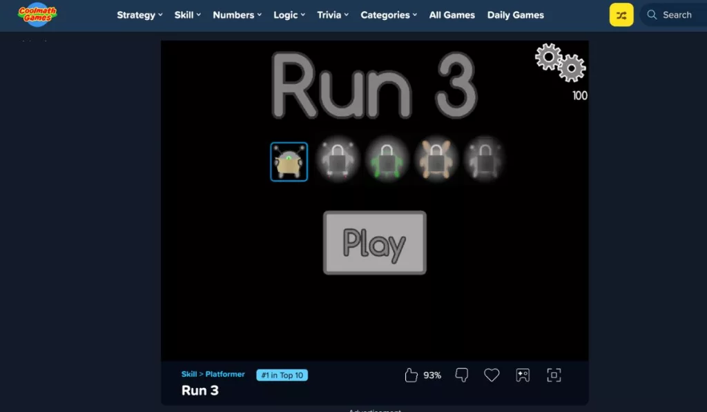The height and width of the screenshot is (412, 707).
Task: Follow the Skill breadcrumb link
Action: tap(189, 374)
